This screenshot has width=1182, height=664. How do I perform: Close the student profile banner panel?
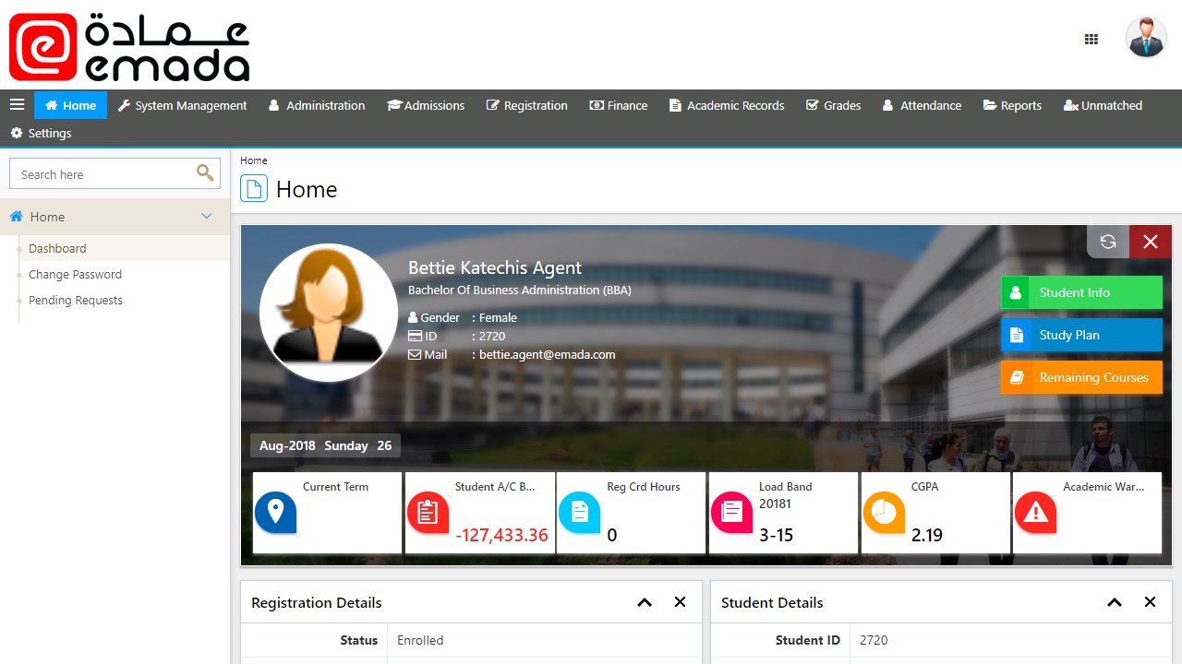[1151, 242]
